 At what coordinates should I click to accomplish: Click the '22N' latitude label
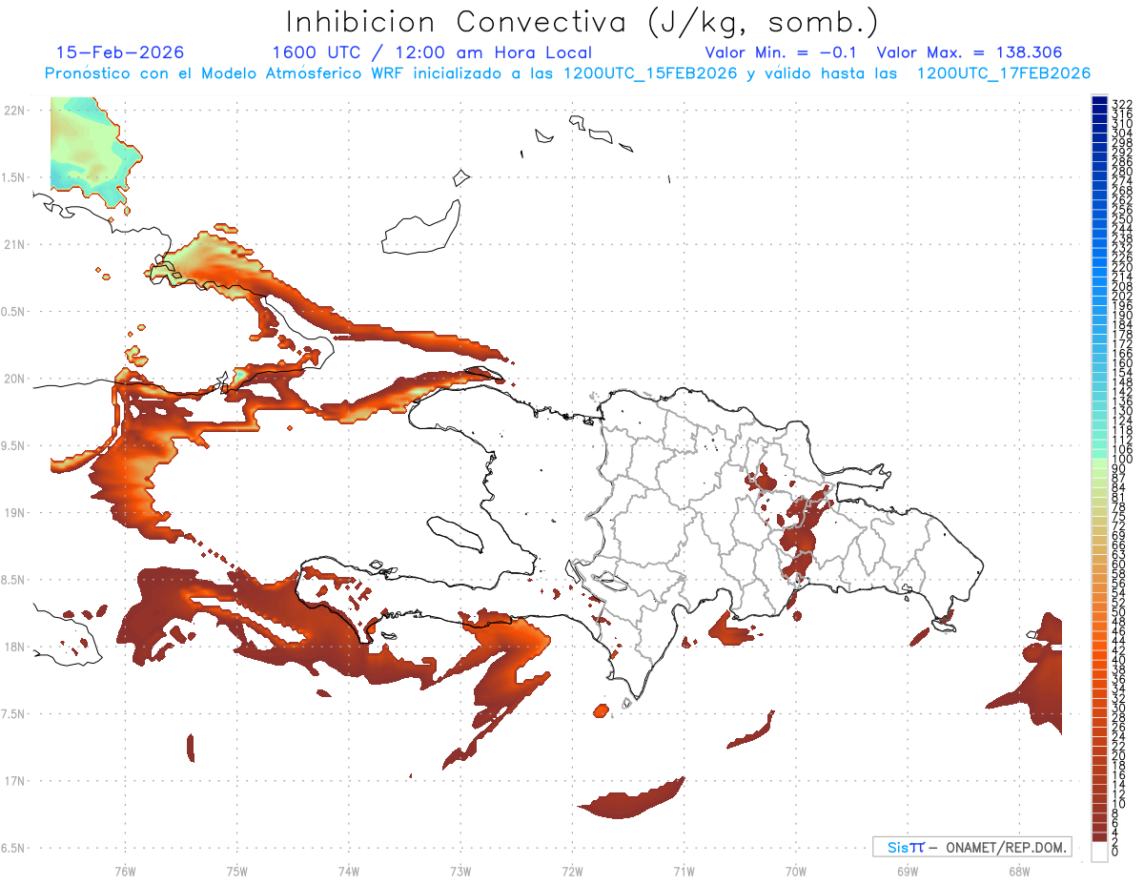[x=14, y=111]
